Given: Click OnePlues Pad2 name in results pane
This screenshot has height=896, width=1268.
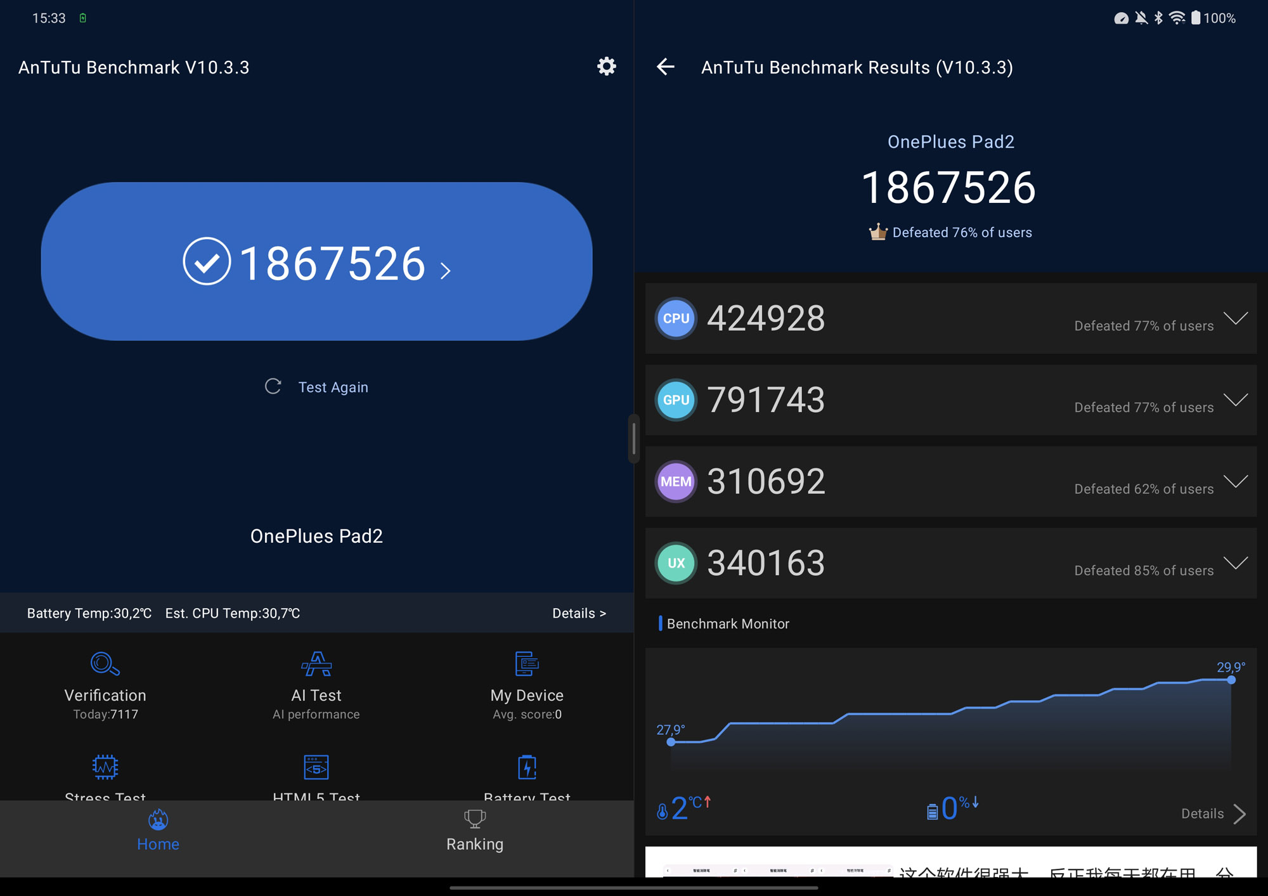Looking at the screenshot, I should point(950,142).
